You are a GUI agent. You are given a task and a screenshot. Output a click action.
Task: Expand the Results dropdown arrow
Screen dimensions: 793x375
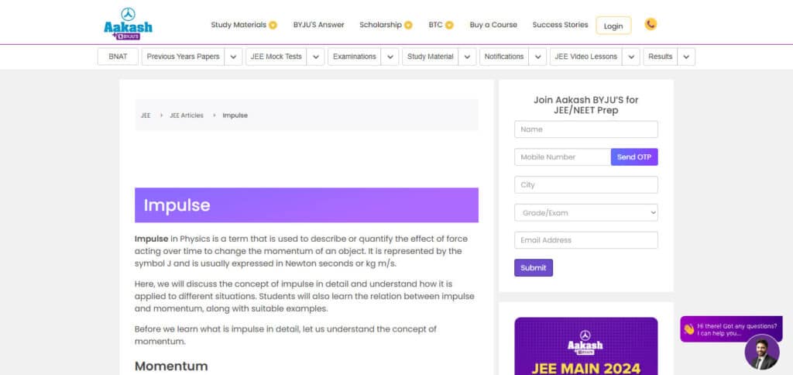tap(686, 57)
